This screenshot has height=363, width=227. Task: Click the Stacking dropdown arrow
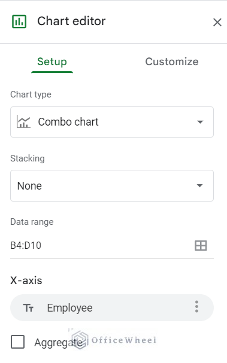tap(199, 185)
